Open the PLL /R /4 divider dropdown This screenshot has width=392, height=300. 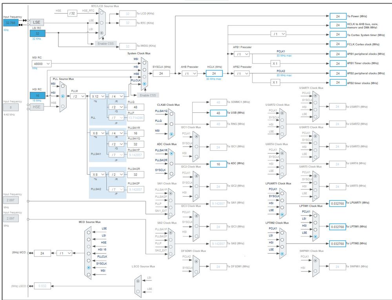(x=117, y=96)
